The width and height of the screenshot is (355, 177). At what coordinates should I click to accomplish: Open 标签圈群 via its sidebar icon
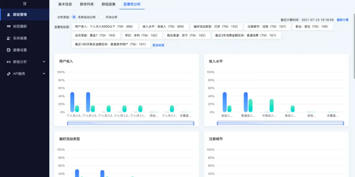[9, 27]
